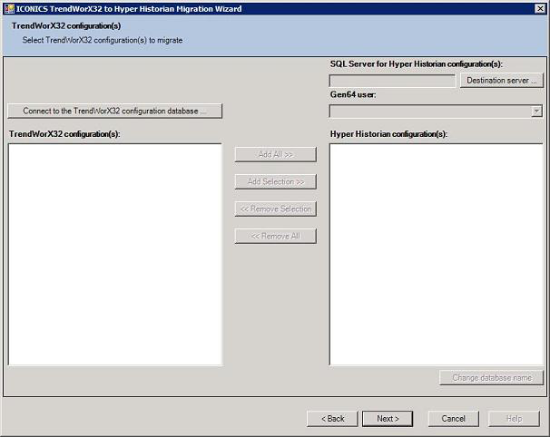Click the SQL Server name input field

[392, 81]
